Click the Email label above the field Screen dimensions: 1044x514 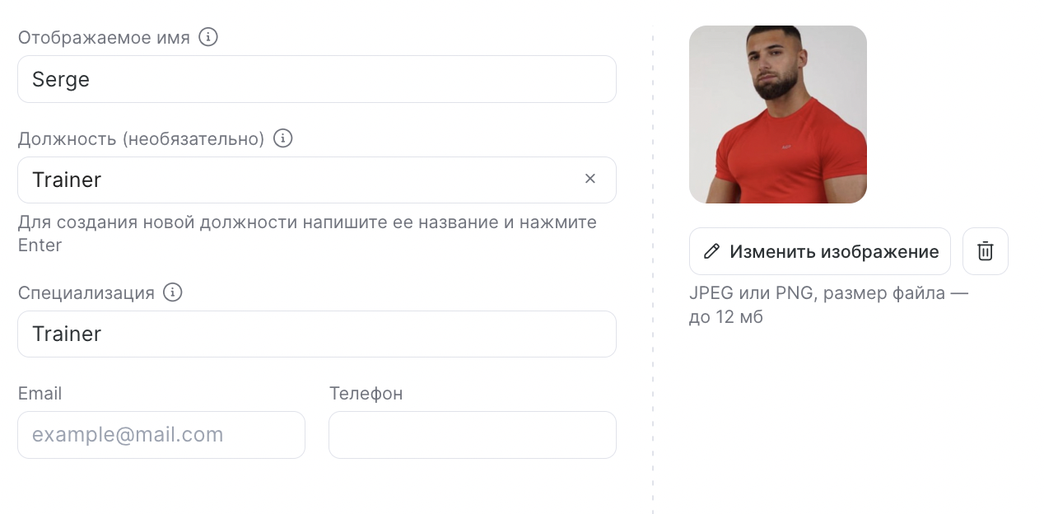click(40, 394)
